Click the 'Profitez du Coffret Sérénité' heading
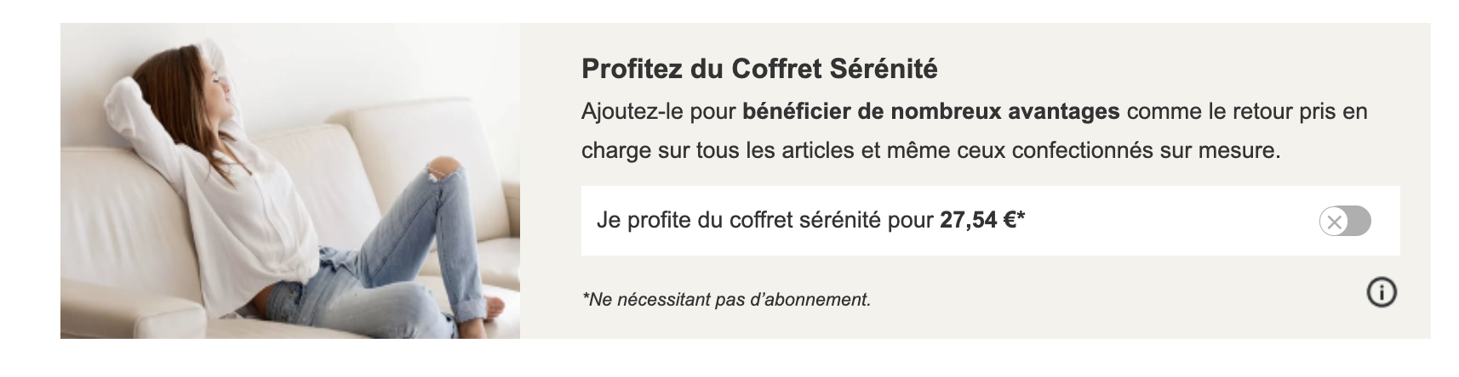The image size is (1459, 377). point(758,69)
